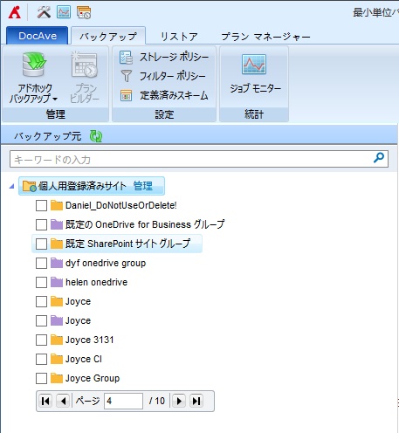Click the フィルター ポリシー funnel icon

tap(126, 76)
